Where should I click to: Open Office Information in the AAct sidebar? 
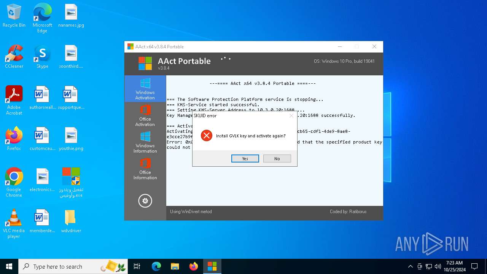point(145,169)
